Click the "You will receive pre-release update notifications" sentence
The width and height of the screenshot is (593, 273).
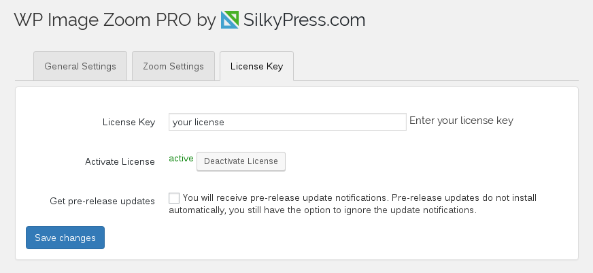coord(286,197)
